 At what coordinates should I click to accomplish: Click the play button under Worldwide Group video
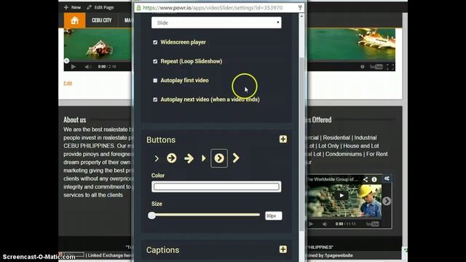[311, 224]
